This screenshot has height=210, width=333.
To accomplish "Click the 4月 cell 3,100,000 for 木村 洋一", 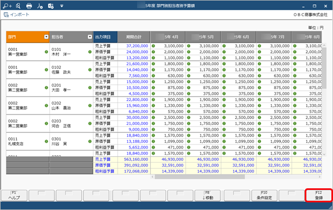I will pyautogui.click(x=168, y=46).
